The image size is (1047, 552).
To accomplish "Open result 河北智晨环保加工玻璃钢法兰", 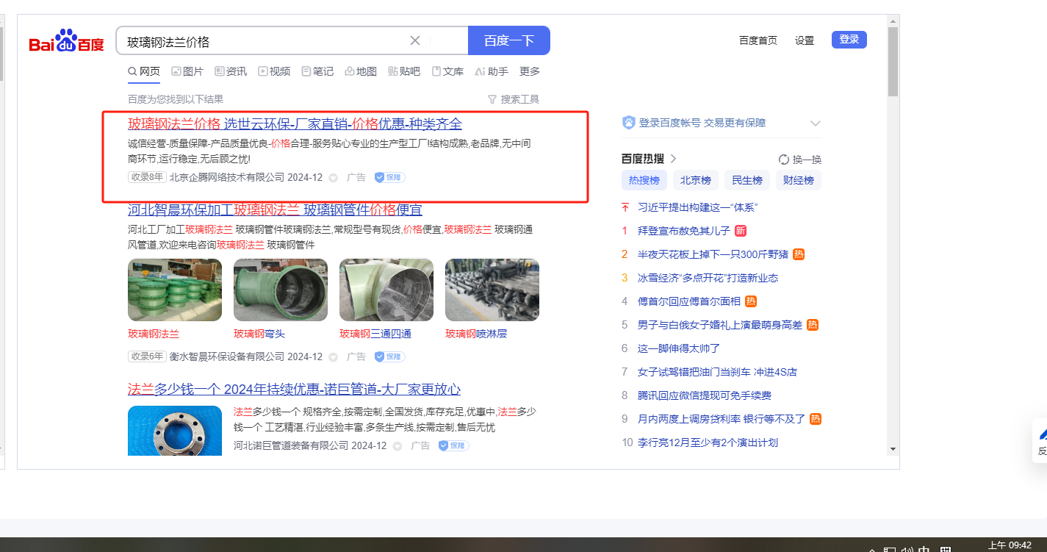I will pos(275,209).
